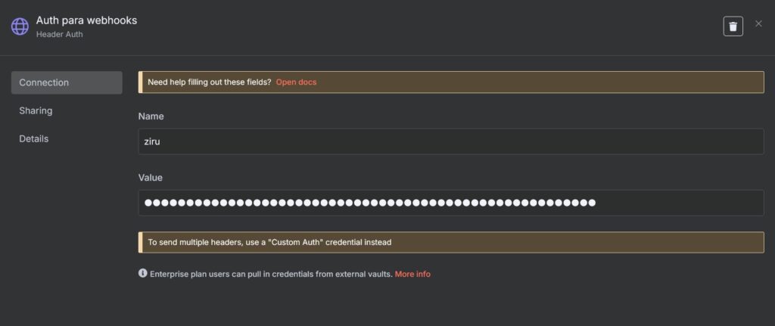Select the Connection tab

(67, 82)
